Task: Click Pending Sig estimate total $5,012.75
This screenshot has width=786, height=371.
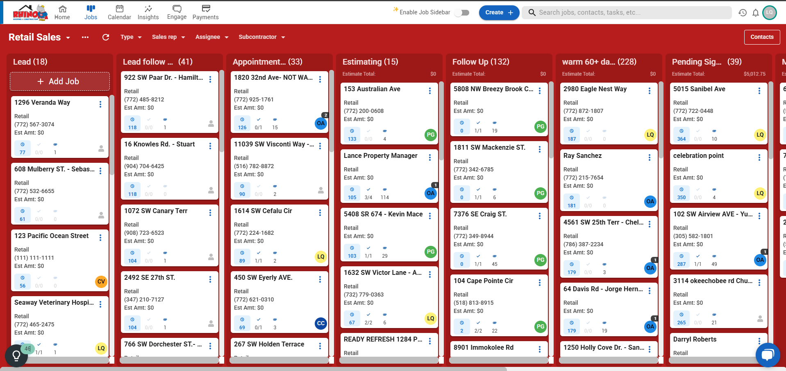Action: click(754, 74)
